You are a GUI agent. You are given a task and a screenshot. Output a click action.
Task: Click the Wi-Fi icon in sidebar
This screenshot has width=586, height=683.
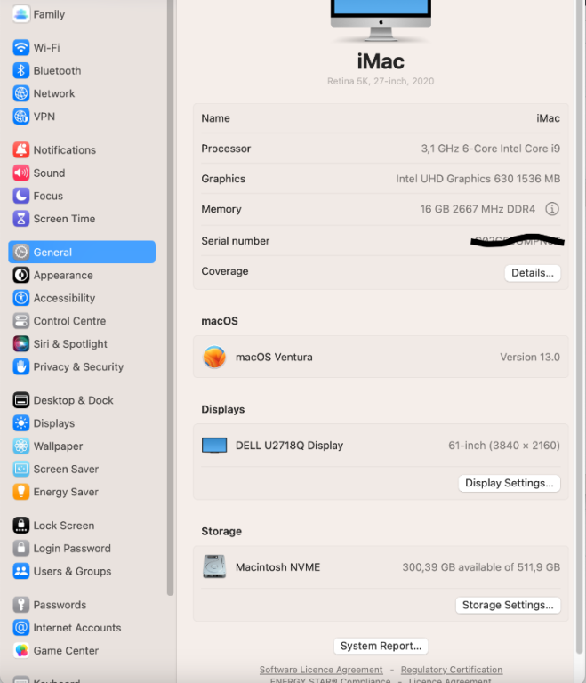click(21, 47)
